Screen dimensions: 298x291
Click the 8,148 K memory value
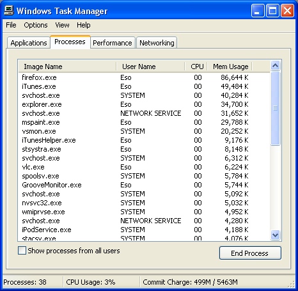coord(237,149)
